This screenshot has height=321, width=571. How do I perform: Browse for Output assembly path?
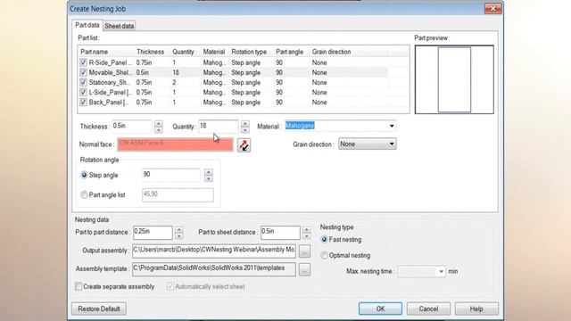(304, 251)
